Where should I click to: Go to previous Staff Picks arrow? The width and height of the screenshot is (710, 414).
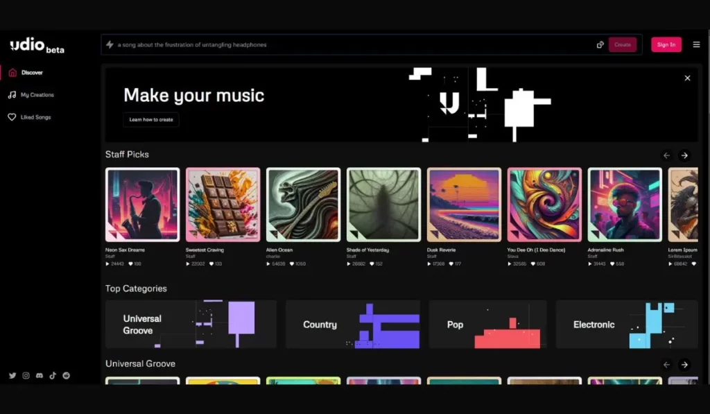pos(666,155)
